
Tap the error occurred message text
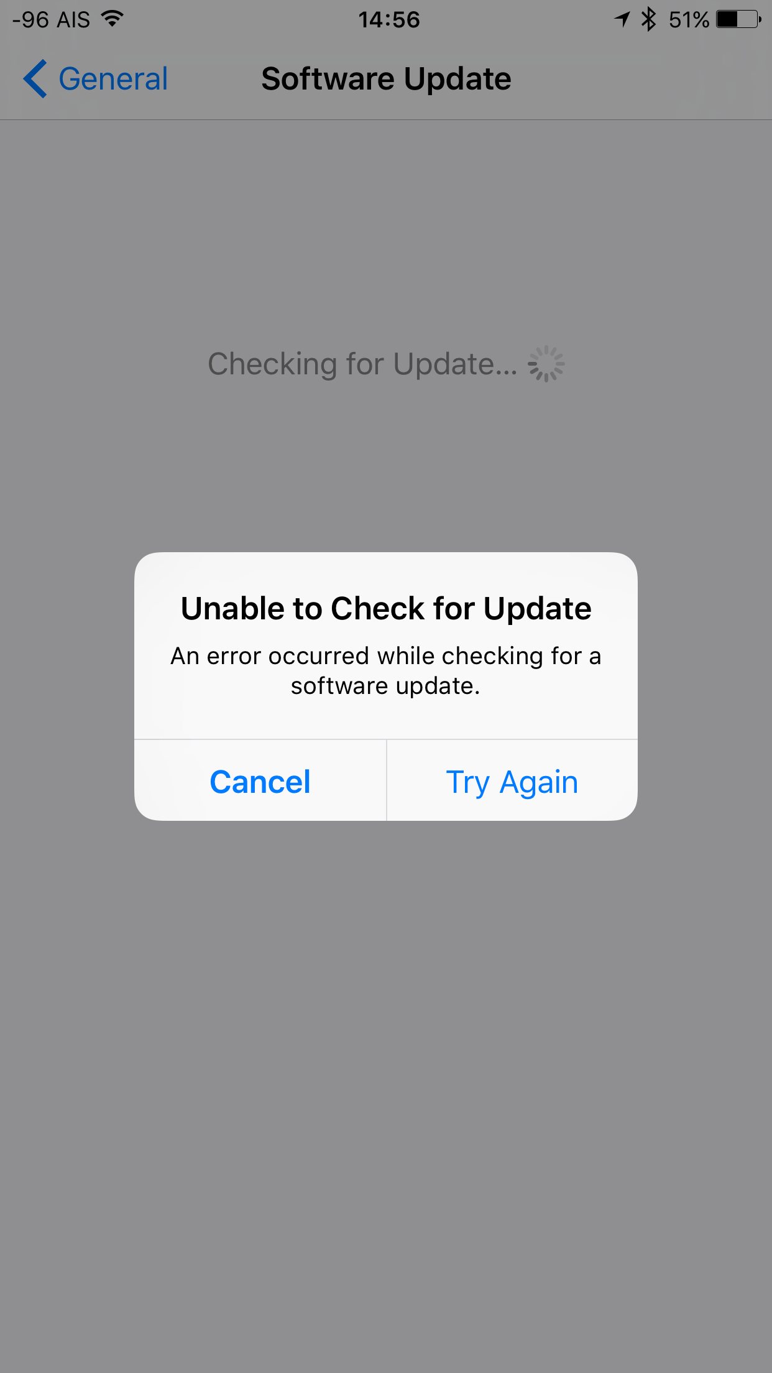386,671
